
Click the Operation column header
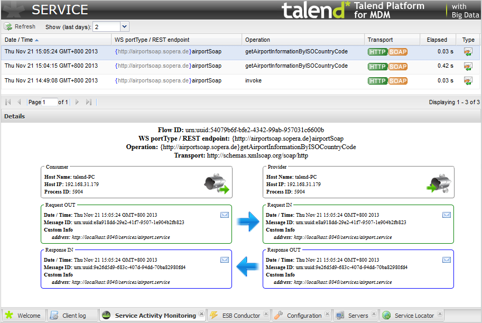(x=303, y=40)
